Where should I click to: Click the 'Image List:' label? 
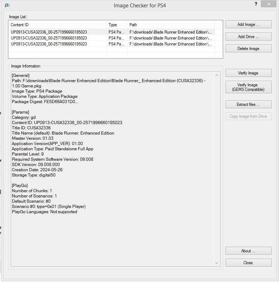[x=18, y=17]
